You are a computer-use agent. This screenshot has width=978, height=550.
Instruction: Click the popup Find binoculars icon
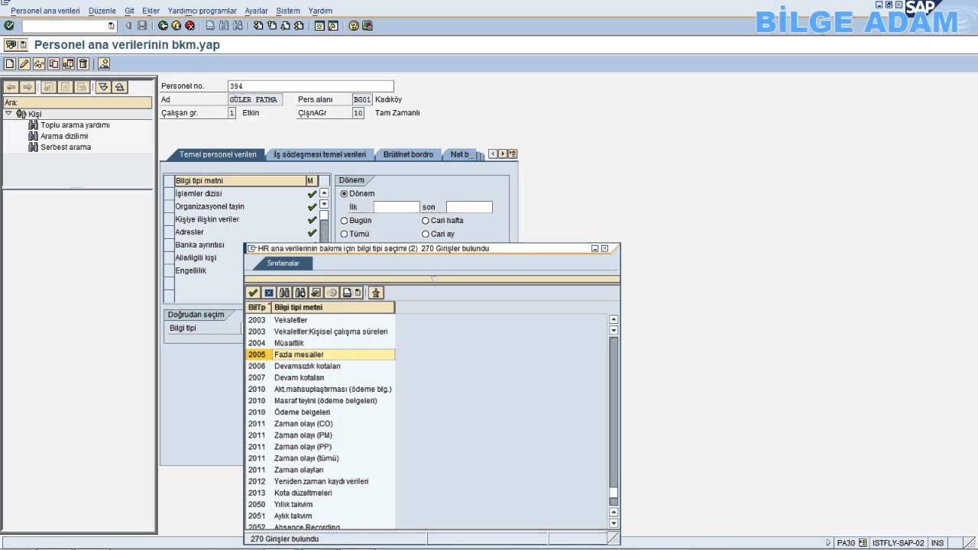click(284, 293)
